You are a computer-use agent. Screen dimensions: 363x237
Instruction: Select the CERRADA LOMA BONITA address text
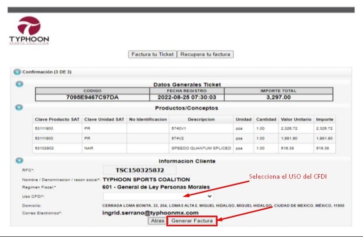pyautogui.click(x=223, y=205)
